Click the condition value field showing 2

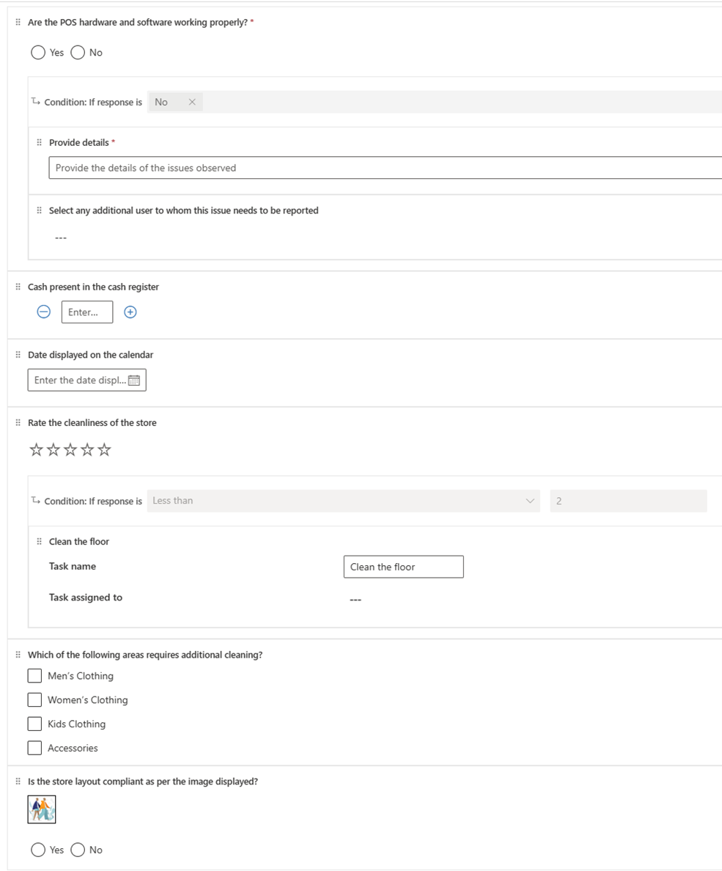point(628,501)
